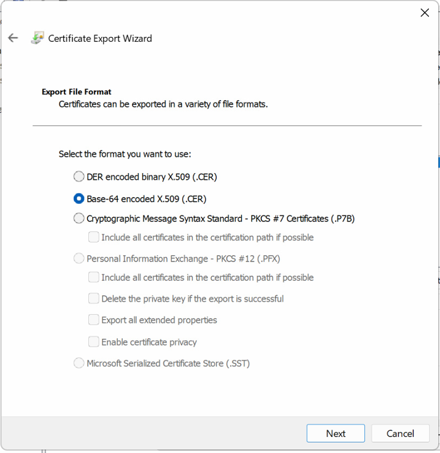
Task: Go back using the arrow icon
Action: coord(13,38)
